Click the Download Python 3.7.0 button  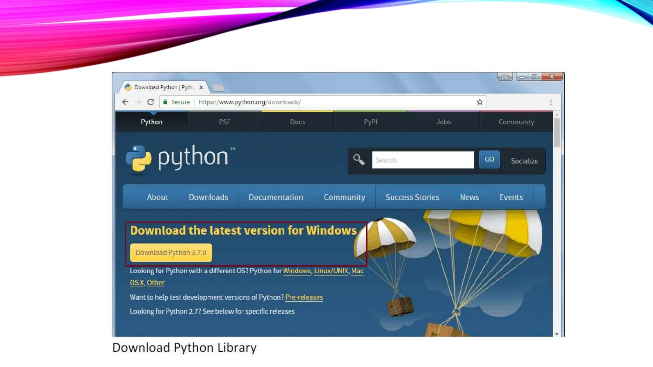[171, 253]
